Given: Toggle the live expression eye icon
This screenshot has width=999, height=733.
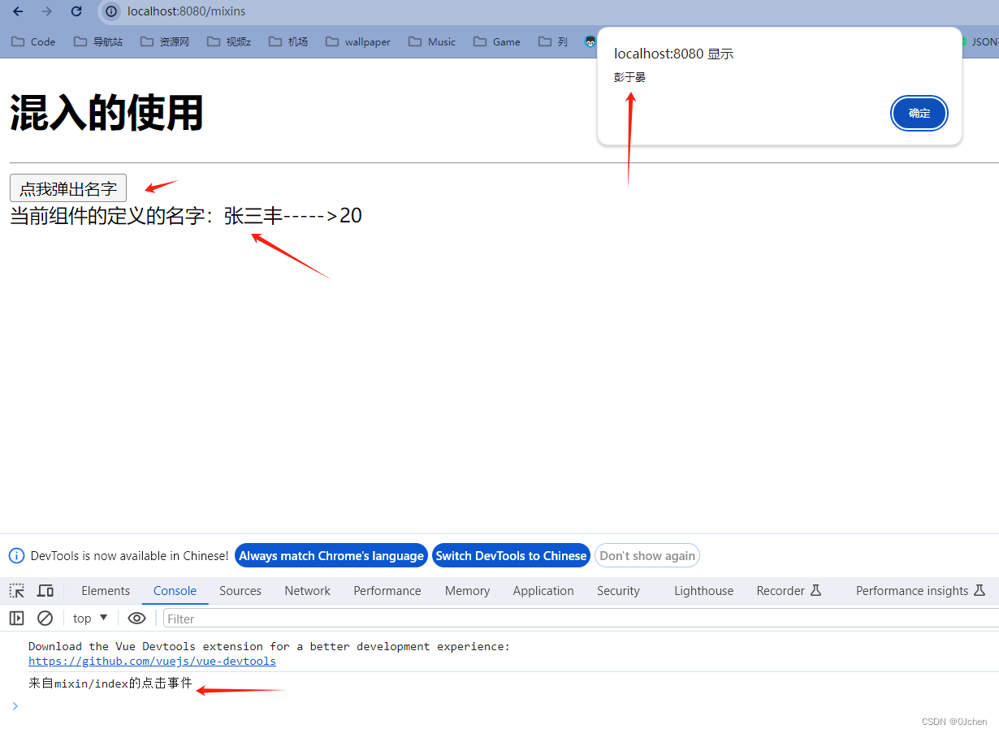Looking at the screenshot, I should 136,618.
